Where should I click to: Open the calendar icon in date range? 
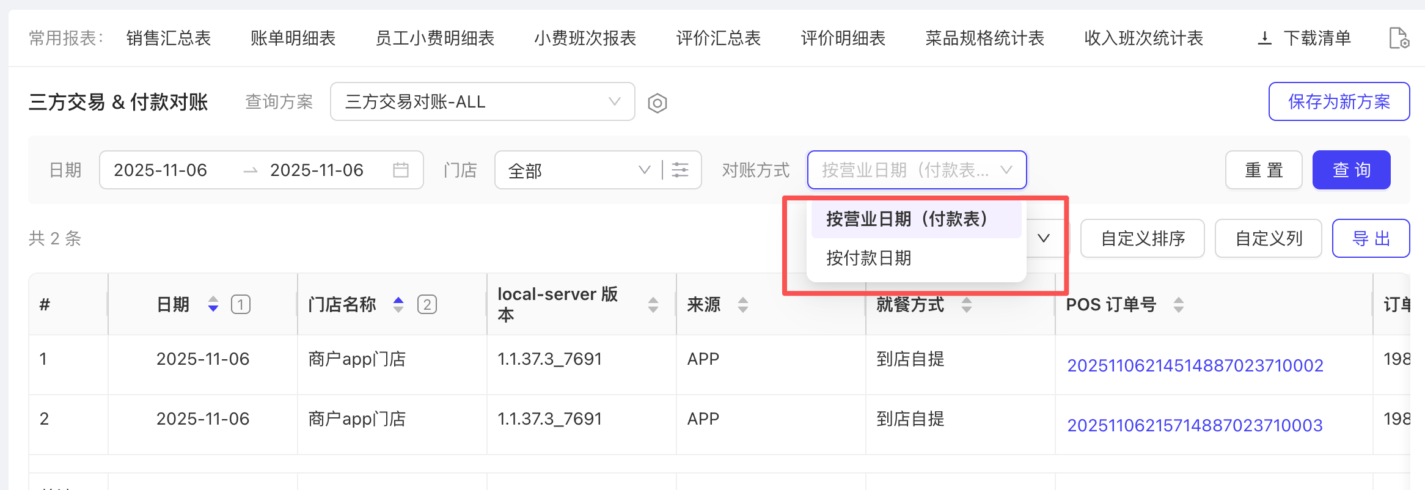point(401,170)
